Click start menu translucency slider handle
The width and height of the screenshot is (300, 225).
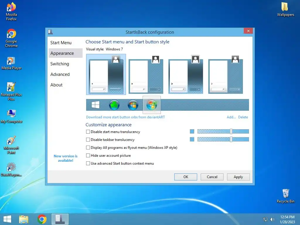231,131
